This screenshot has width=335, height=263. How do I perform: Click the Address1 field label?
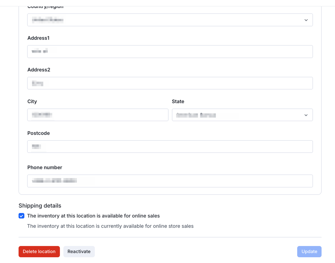click(38, 38)
